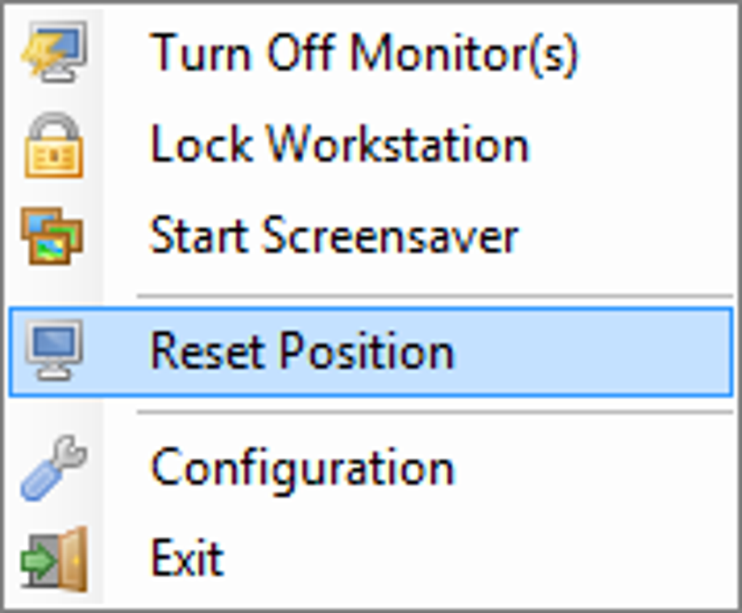The height and width of the screenshot is (613, 742).
Task: Click the lightning monitor icon
Action: [x=55, y=51]
